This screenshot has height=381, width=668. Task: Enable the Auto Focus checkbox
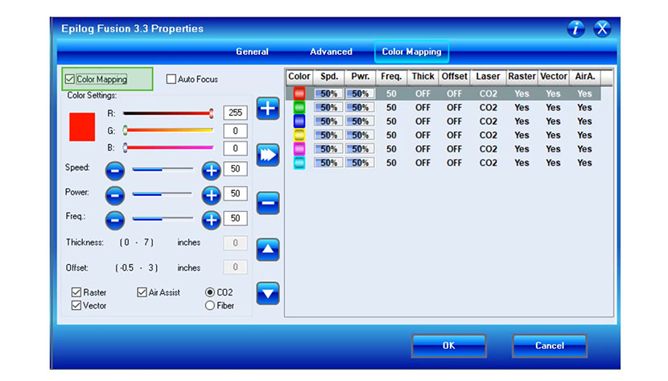click(171, 80)
